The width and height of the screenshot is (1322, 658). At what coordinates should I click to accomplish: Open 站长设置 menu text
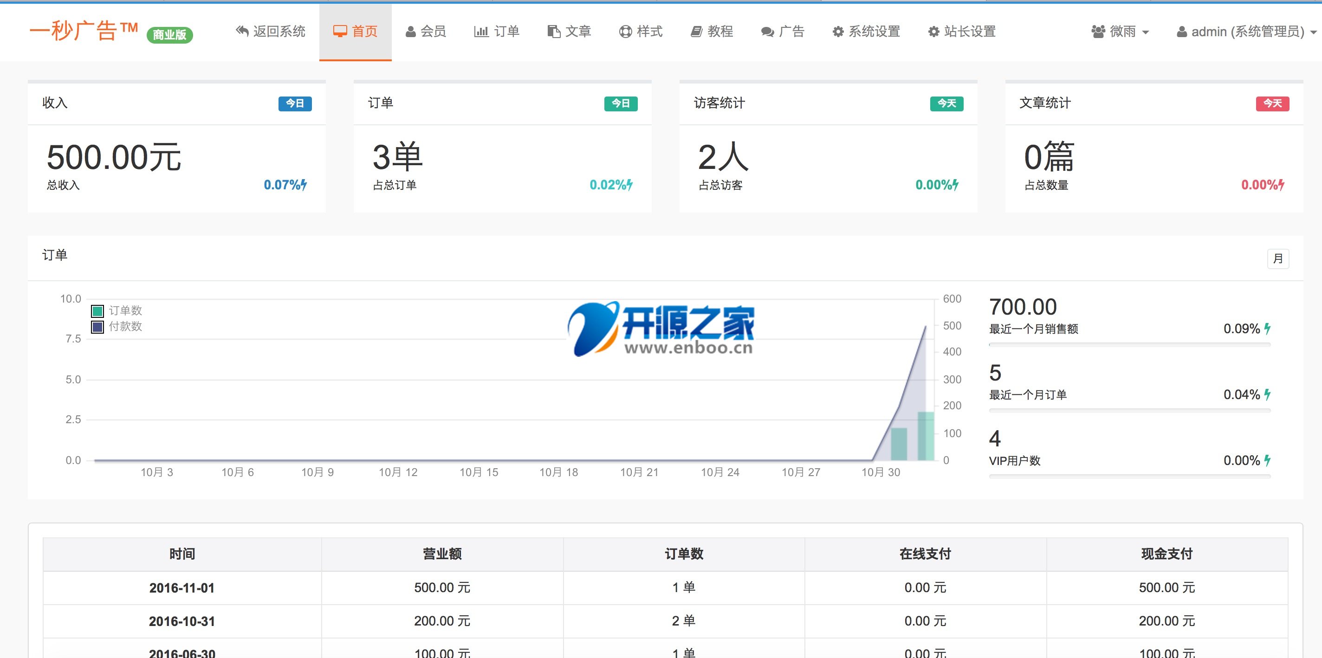[970, 31]
